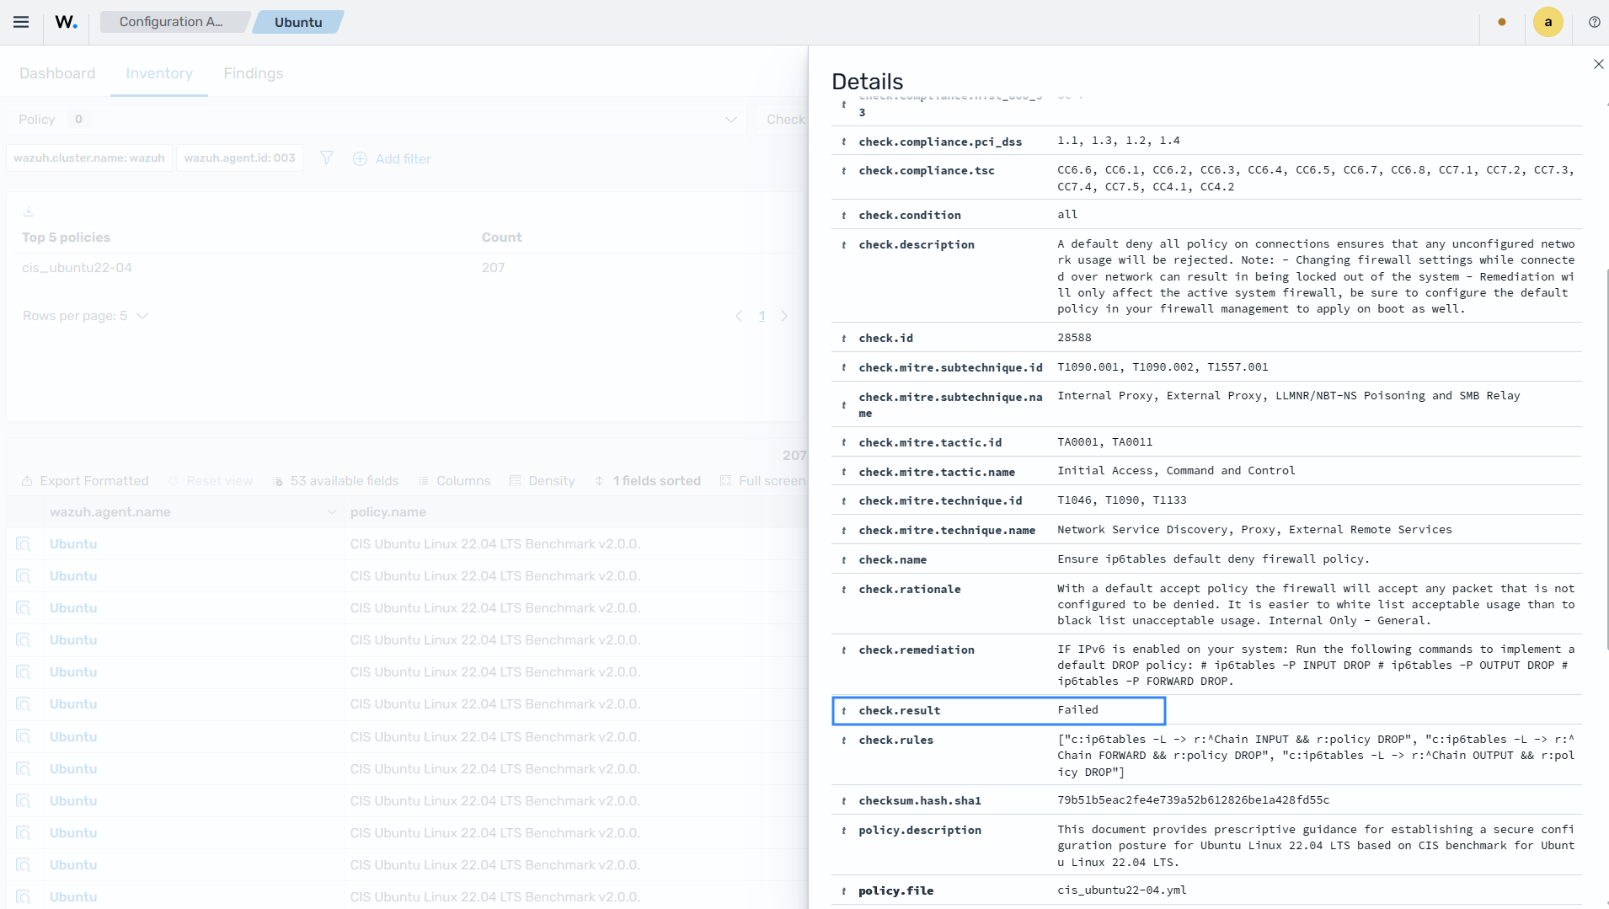Click Export Formatted button

[x=84, y=481]
